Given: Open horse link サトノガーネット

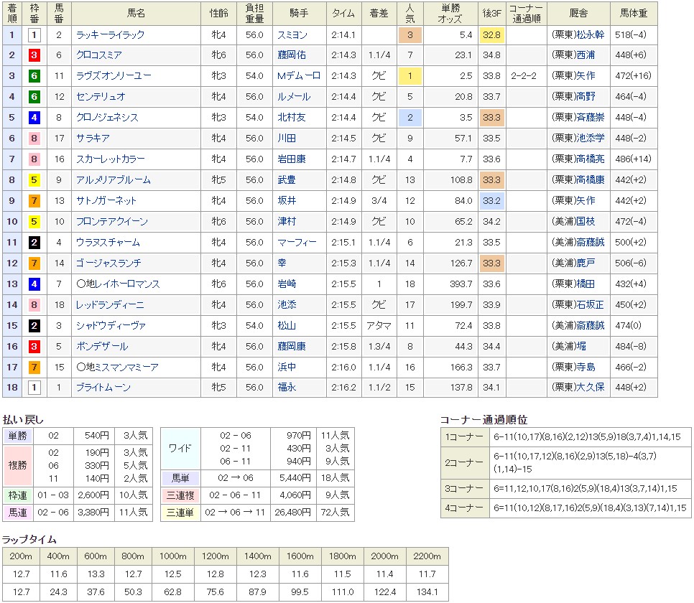Looking at the screenshot, I should [x=106, y=201].
